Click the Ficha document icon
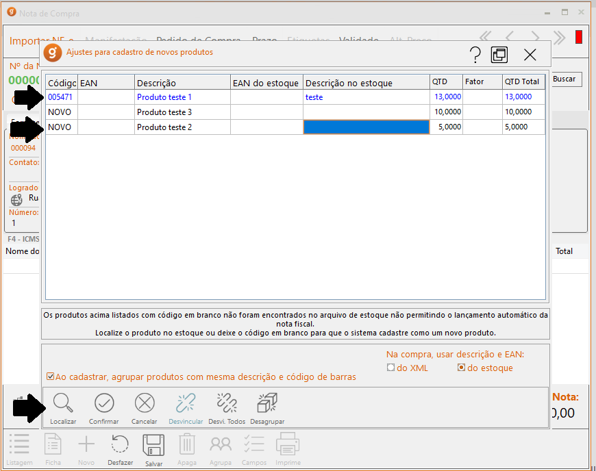Viewport: 596px width, 471px height. point(53,444)
